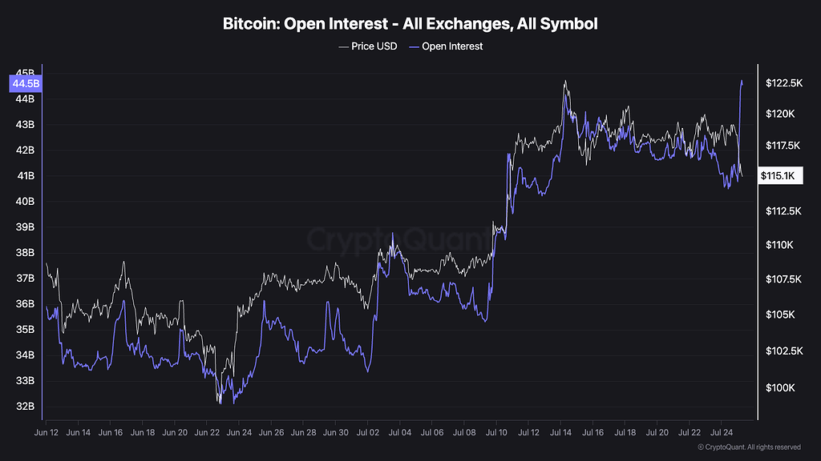Image resolution: width=821 pixels, height=461 pixels.
Task: Click the $110K right axis label
Action: 779,245
